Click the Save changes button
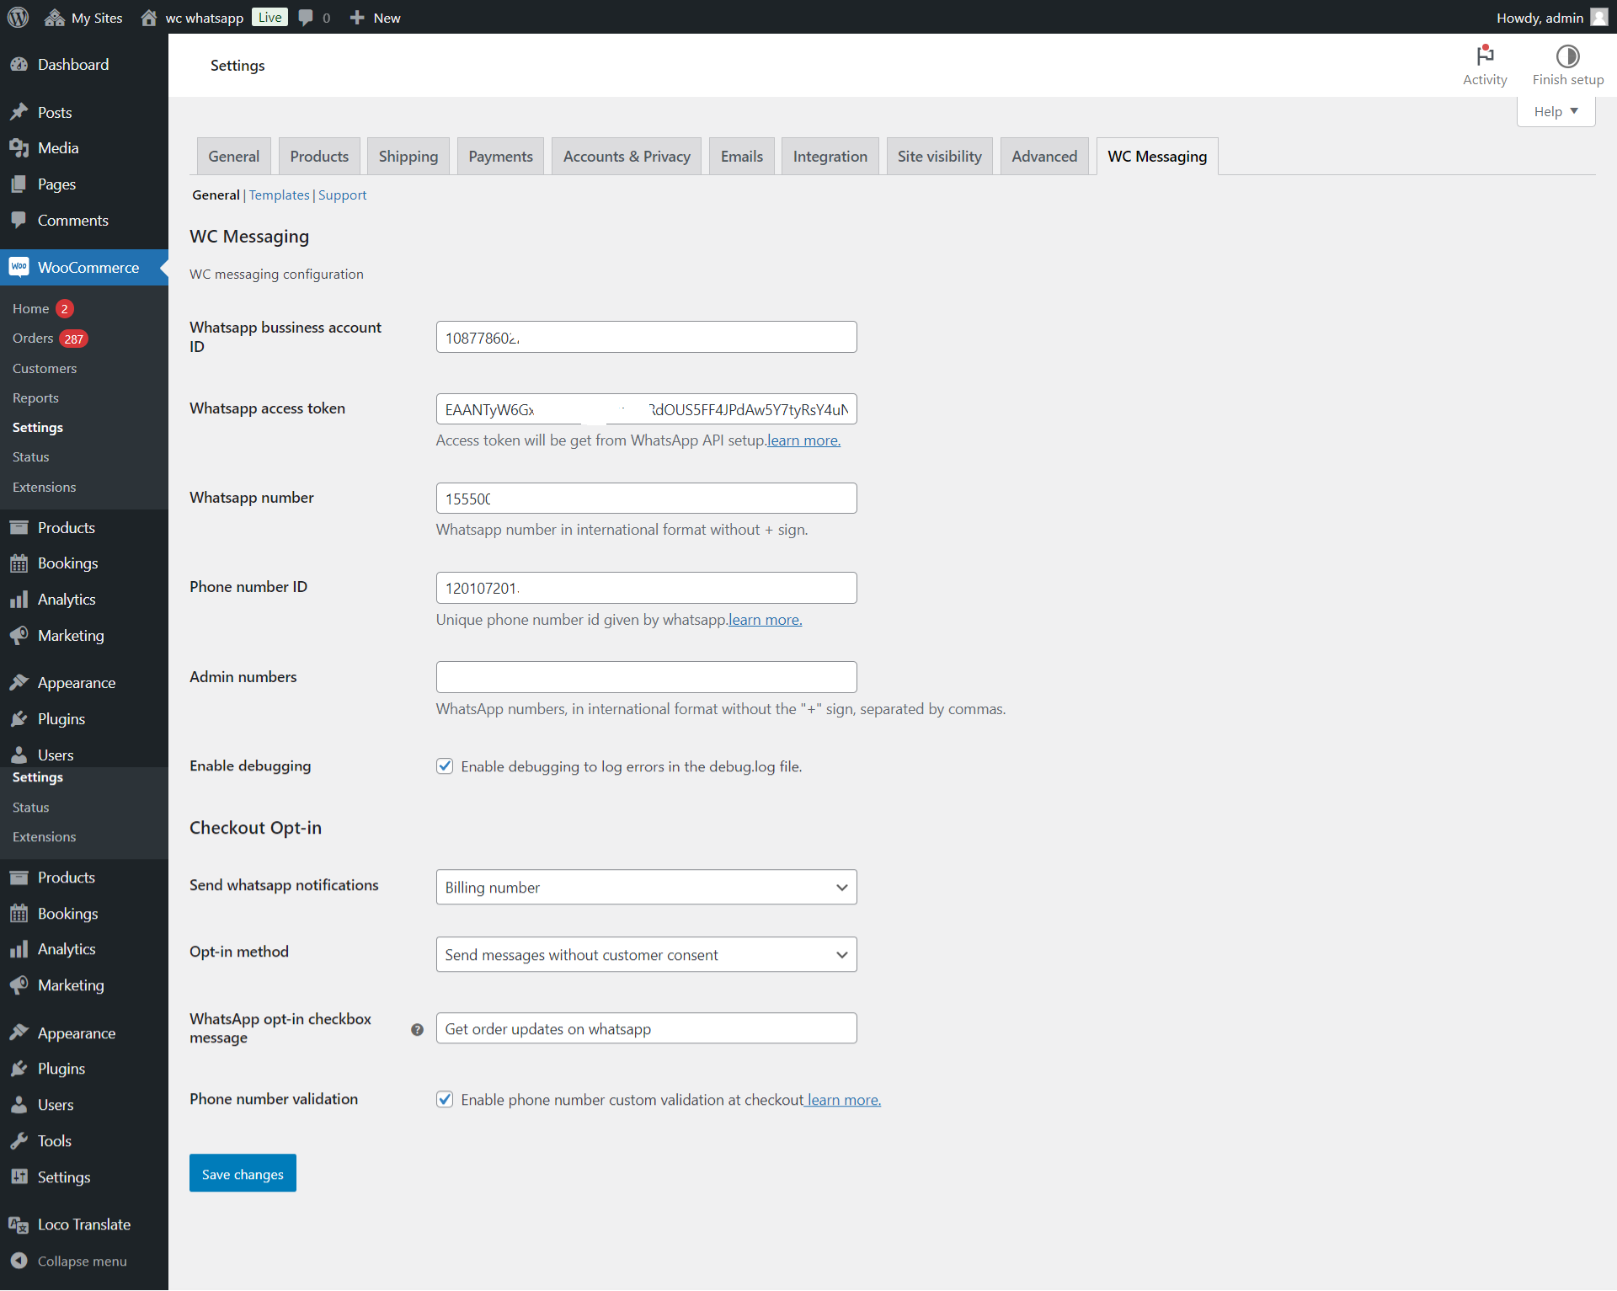 click(x=243, y=1174)
